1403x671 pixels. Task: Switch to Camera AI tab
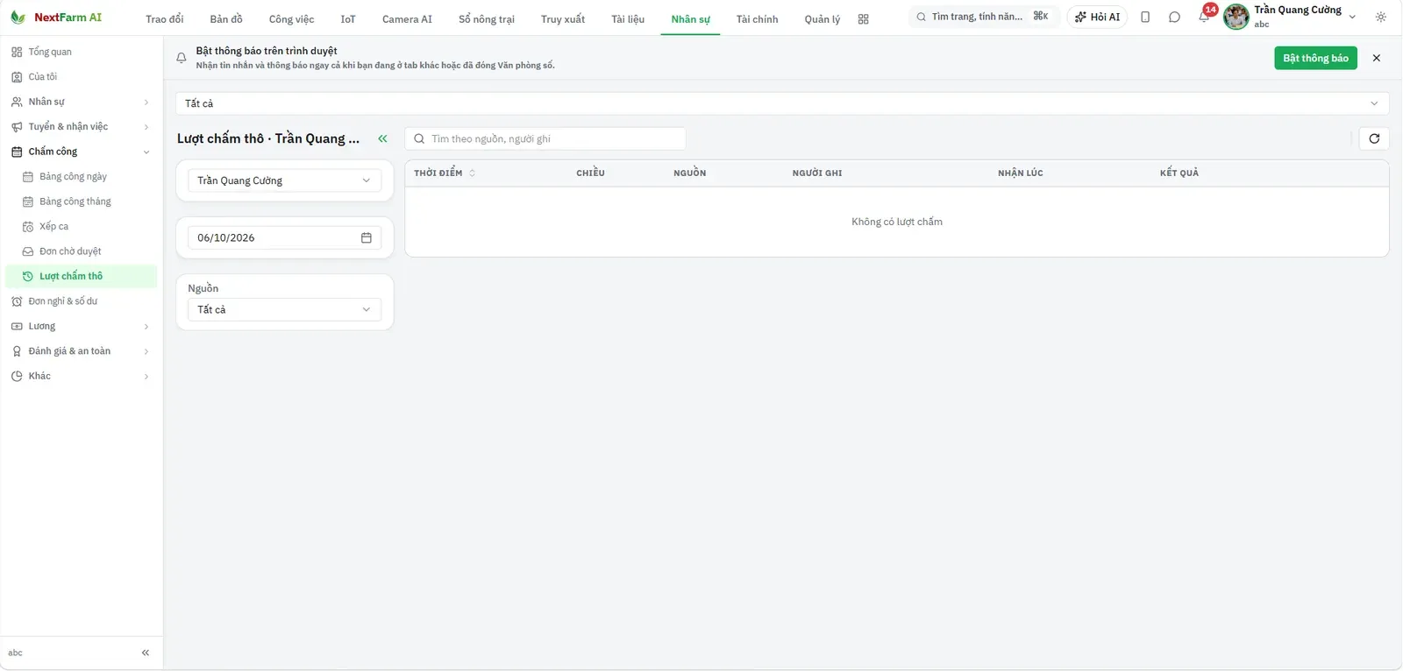pyautogui.click(x=407, y=19)
